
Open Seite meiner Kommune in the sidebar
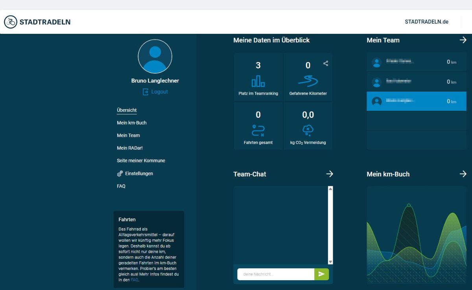point(141,160)
